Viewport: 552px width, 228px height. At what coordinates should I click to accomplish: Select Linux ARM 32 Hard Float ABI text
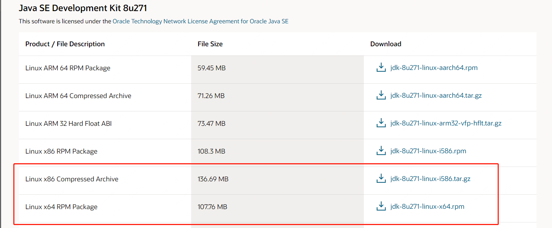click(68, 124)
